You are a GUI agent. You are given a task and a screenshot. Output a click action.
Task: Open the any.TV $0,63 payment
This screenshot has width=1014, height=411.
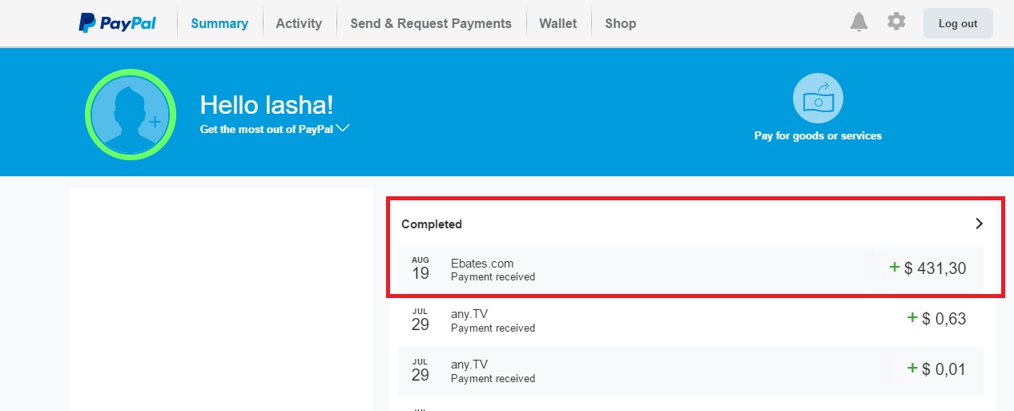(690, 320)
